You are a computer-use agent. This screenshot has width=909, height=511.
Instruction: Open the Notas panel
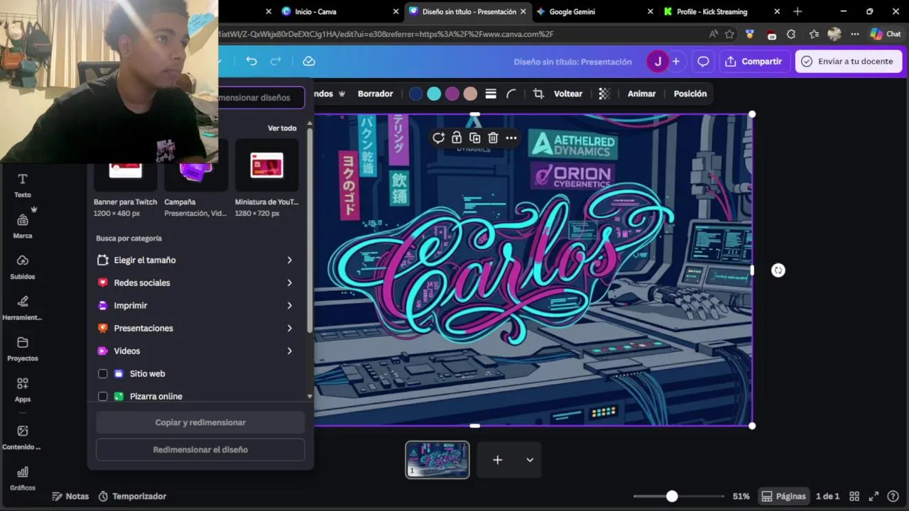point(70,496)
